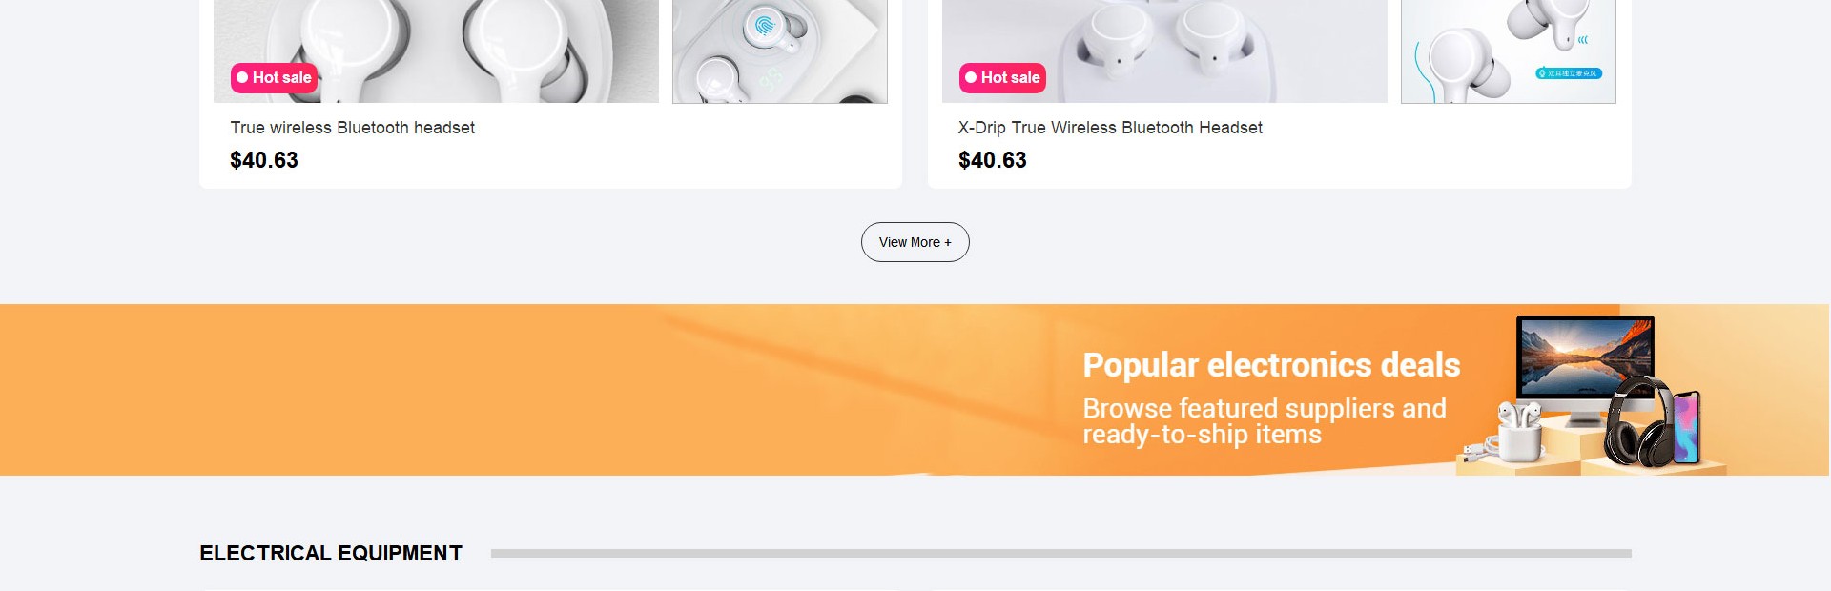Click the $40.63 price under X-Drip headset
Screen dimensions: 1831x591
[993, 160]
